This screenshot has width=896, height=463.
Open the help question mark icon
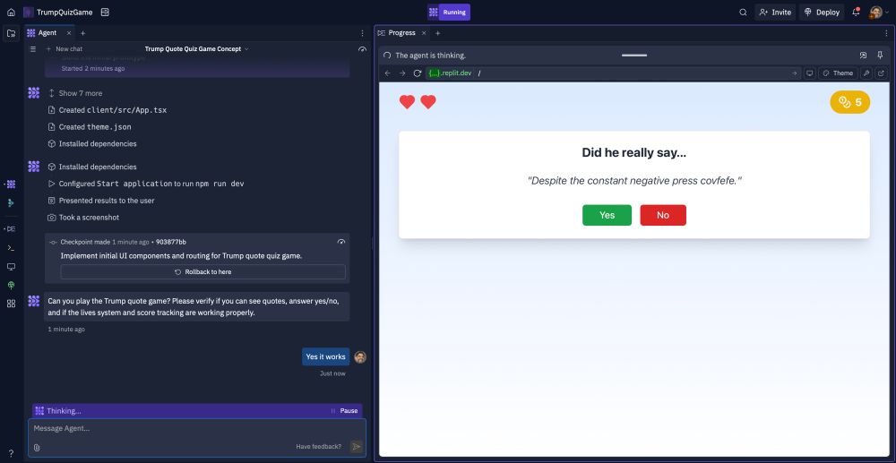tap(11, 453)
